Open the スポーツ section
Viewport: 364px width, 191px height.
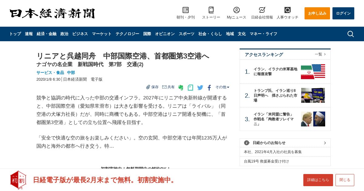tap(187, 34)
